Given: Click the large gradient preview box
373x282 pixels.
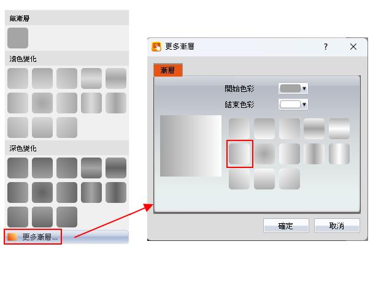Looking at the screenshot, I should coord(191,146).
